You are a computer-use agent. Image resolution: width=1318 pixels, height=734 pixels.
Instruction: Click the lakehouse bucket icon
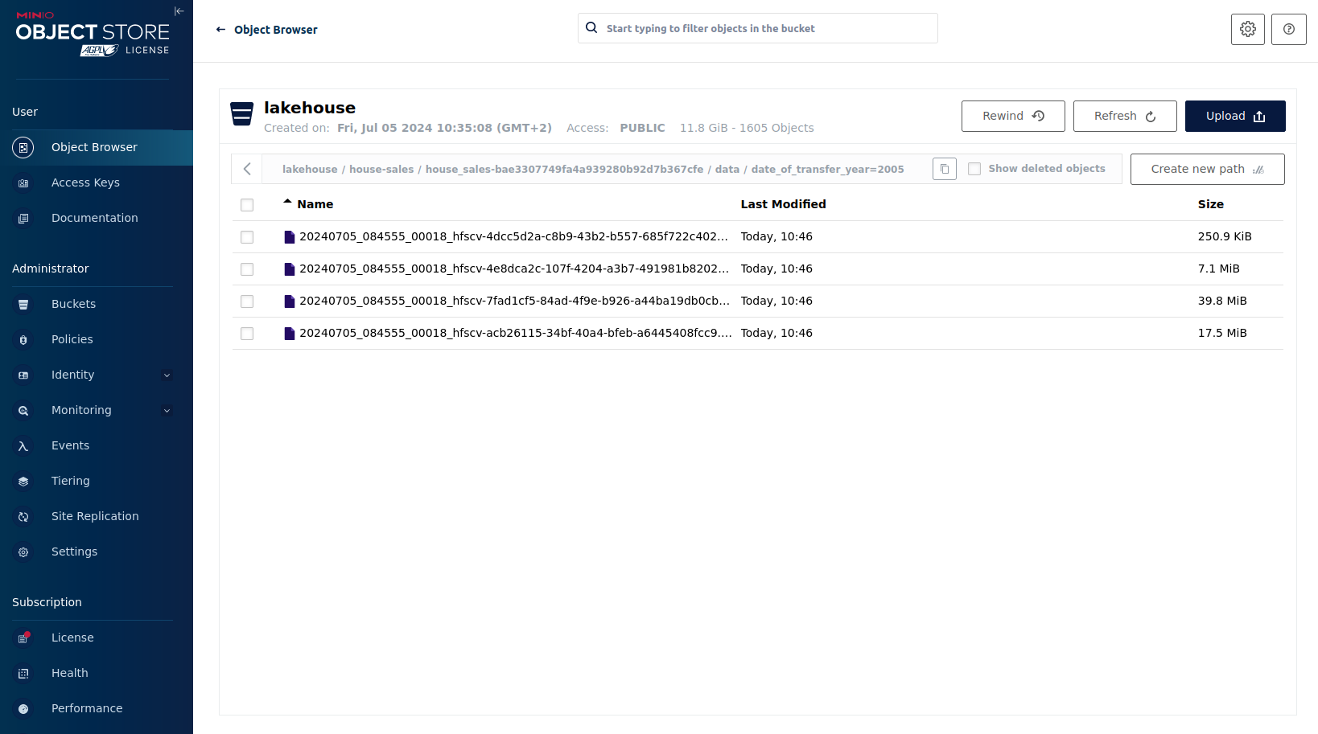tap(241, 114)
